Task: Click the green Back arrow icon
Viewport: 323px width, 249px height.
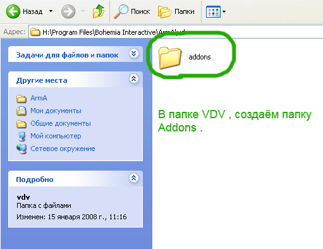Action: (13, 11)
